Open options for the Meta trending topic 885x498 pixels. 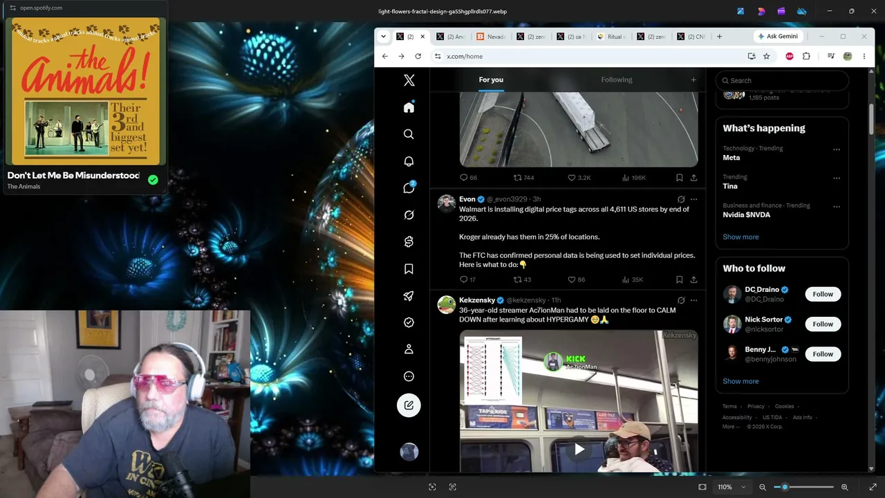837,149
